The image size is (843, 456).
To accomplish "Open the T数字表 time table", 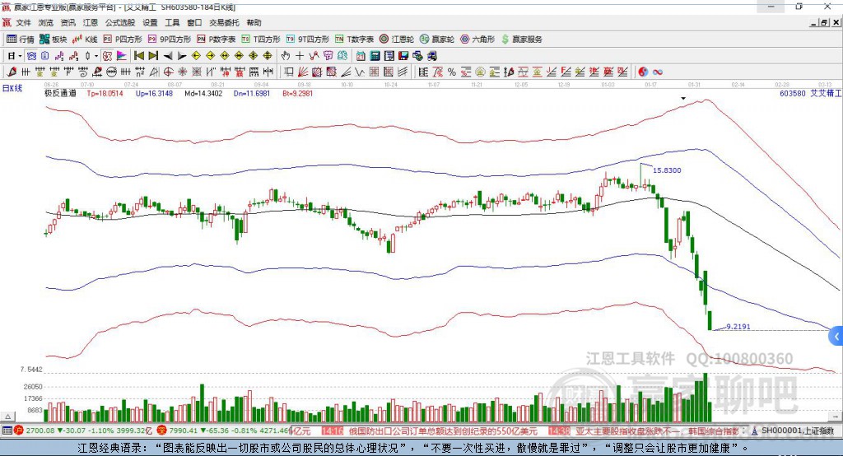I will point(354,40).
